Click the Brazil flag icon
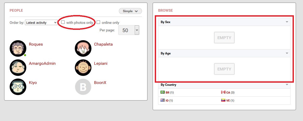Image resolution: width=303 pixels, height=121 pixels. [x=163, y=92]
